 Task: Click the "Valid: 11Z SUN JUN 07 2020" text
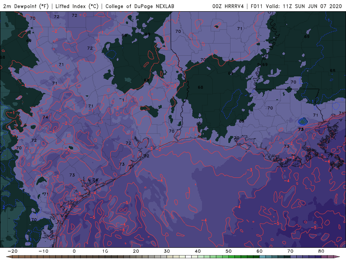click(x=304, y=6)
